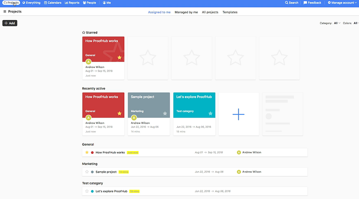This screenshot has width=359, height=199.
Task: Click 'Andrew Wilson' name in General row
Action: click(x=252, y=152)
